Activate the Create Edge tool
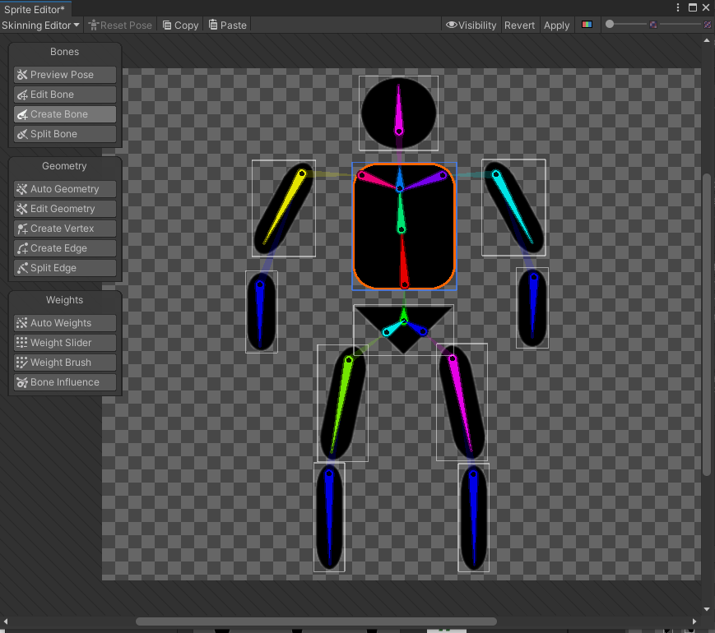Viewport: 715px width, 633px height. point(64,247)
